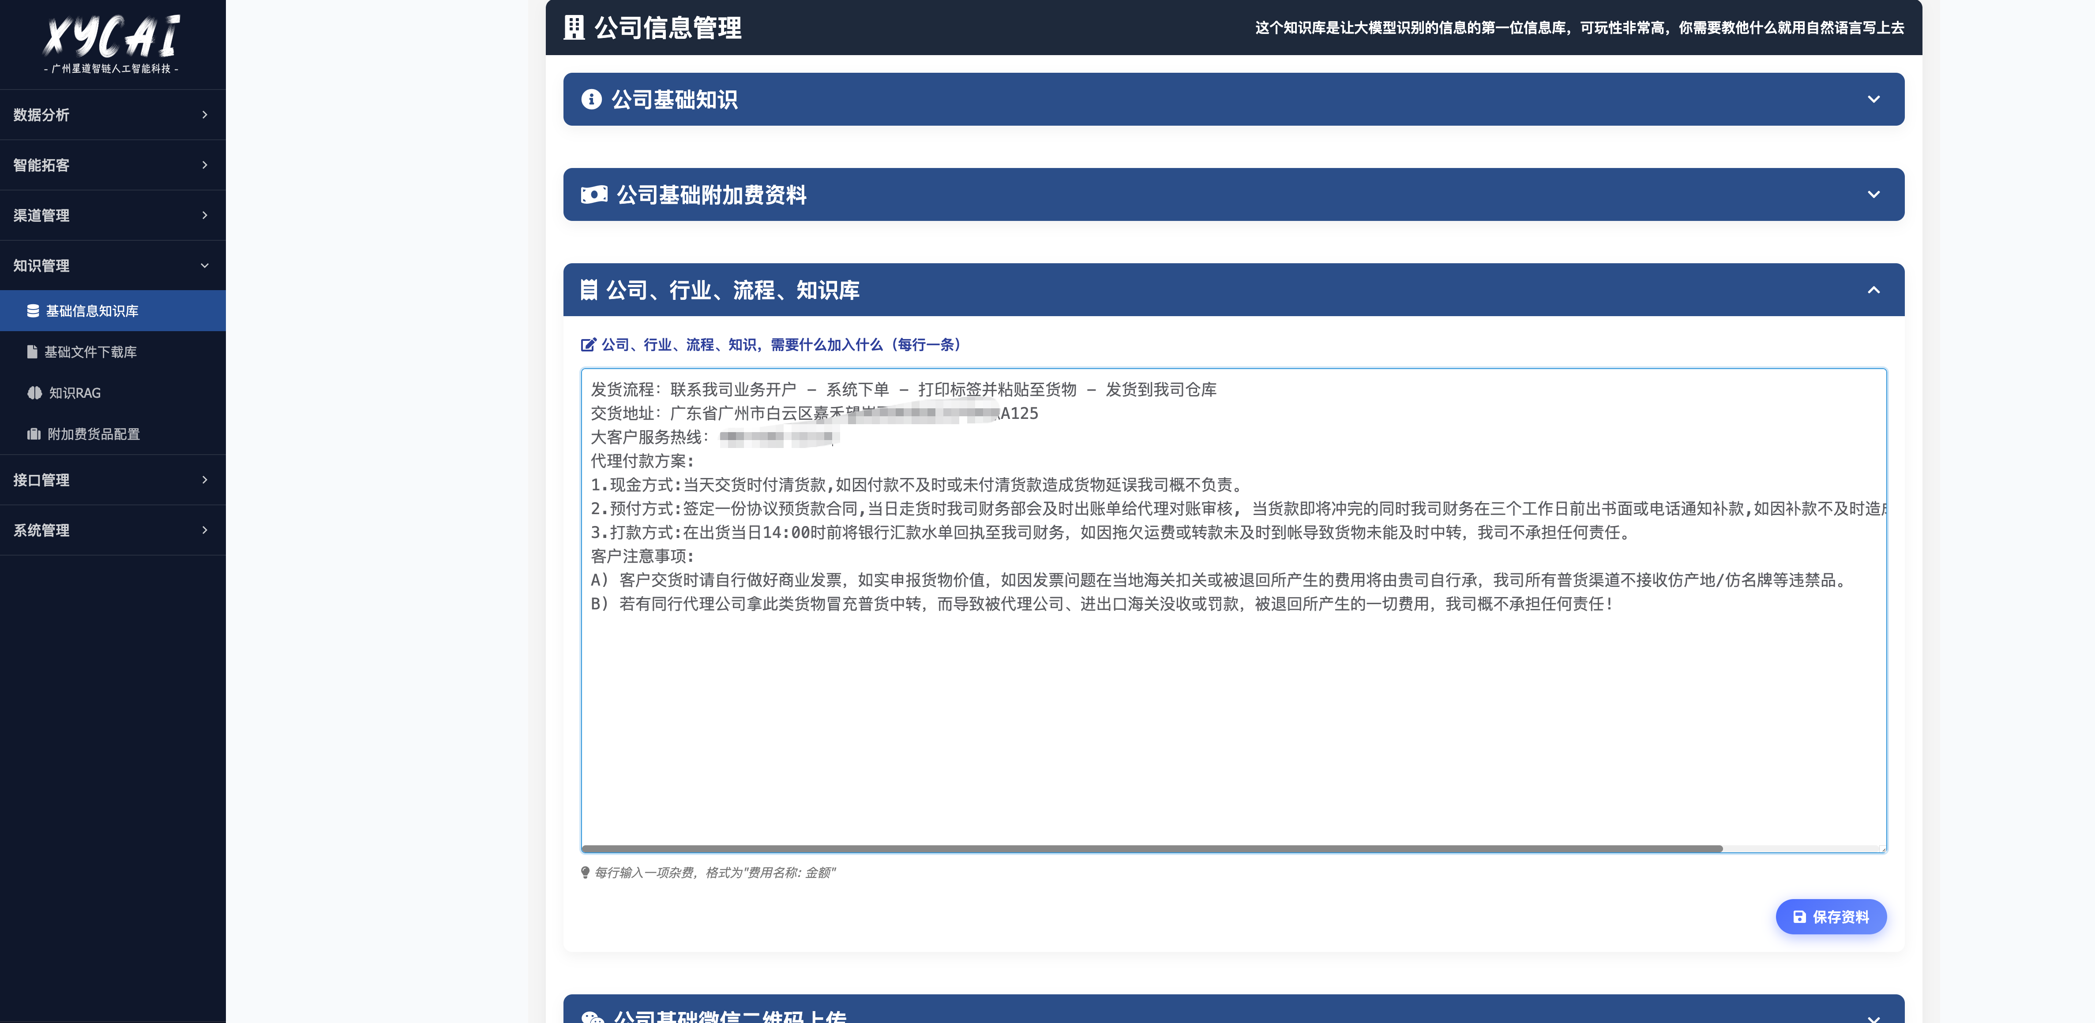Collapse the 公司、行业、流程、知识库 section chevron
The image size is (2095, 1023).
click(x=1874, y=290)
